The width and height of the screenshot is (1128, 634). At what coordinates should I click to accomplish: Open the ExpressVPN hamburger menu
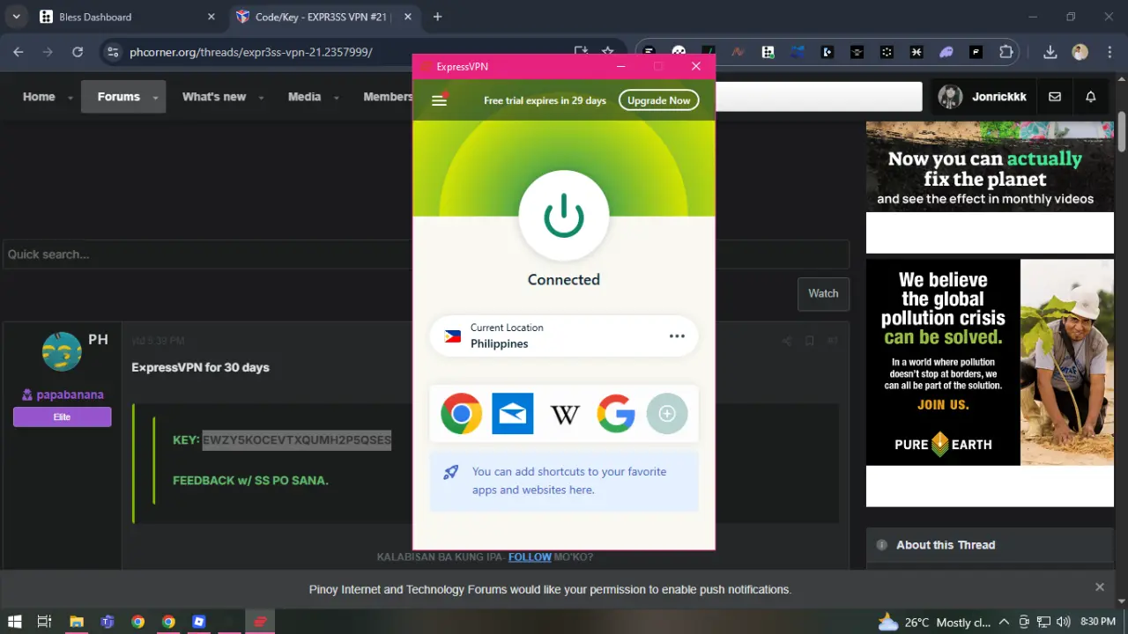tap(439, 100)
